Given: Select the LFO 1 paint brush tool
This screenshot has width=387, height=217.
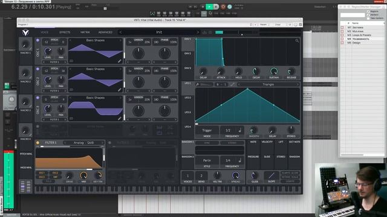Looking at the screenshot, I should coord(198,84).
